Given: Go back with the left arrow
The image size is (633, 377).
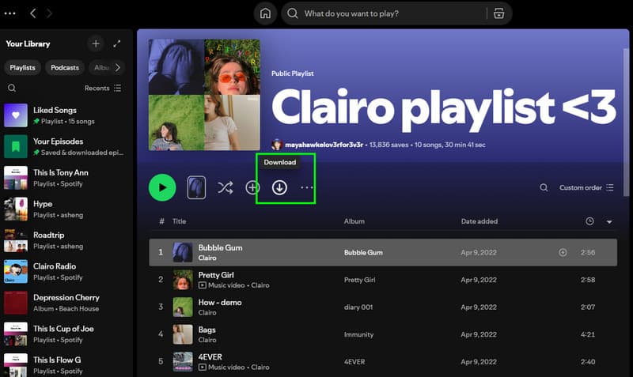Looking at the screenshot, I should 33,13.
